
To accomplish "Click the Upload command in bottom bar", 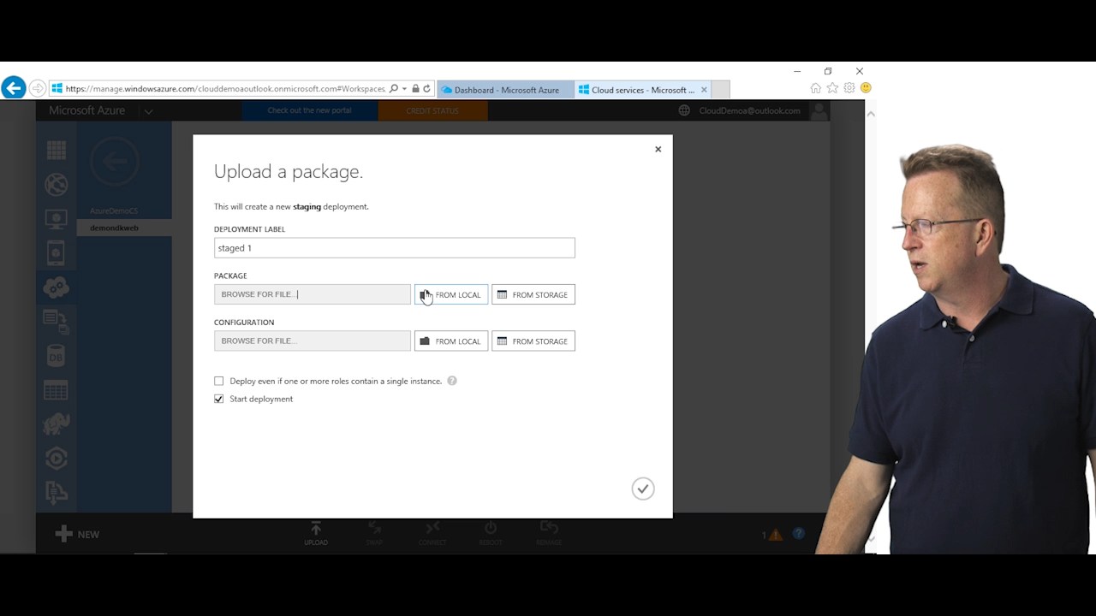I will click(x=316, y=533).
